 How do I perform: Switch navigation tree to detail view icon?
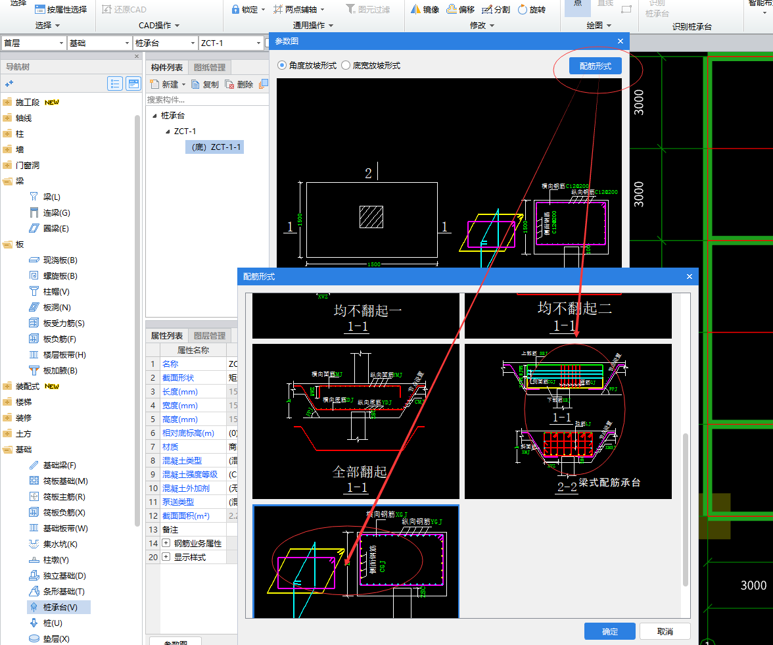[133, 84]
